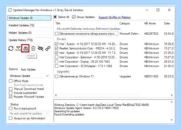Click the list's scroll left arrow

56,95
